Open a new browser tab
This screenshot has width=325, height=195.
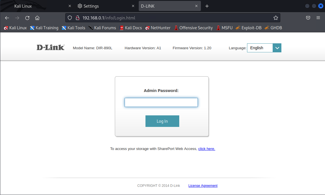(x=207, y=6)
